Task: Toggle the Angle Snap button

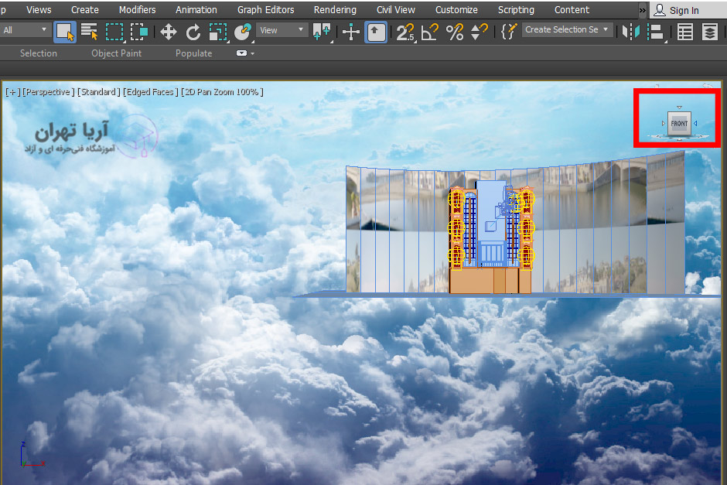Action: coord(430,32)
